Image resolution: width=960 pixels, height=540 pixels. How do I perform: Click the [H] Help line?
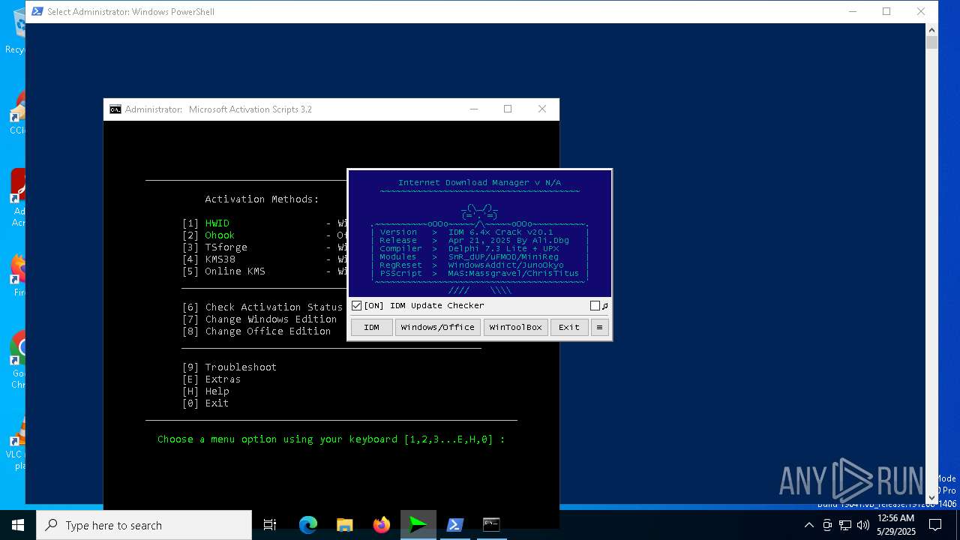coord(205,391)
